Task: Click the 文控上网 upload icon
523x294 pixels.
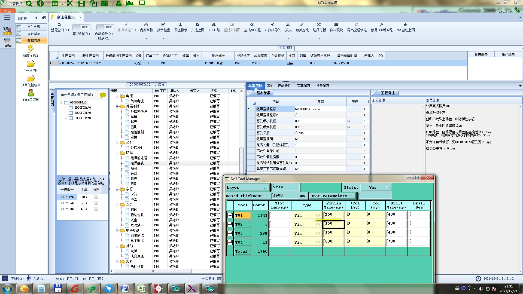Action: tap(197, 25)
